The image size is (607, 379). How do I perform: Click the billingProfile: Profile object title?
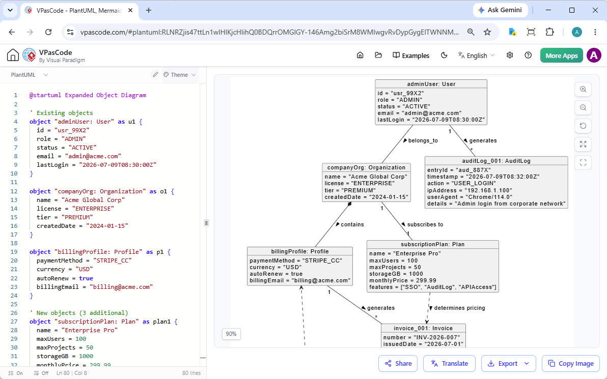point(300,251)
